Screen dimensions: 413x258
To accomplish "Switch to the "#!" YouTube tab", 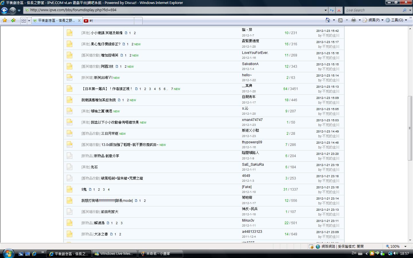I will click(108, 21).
